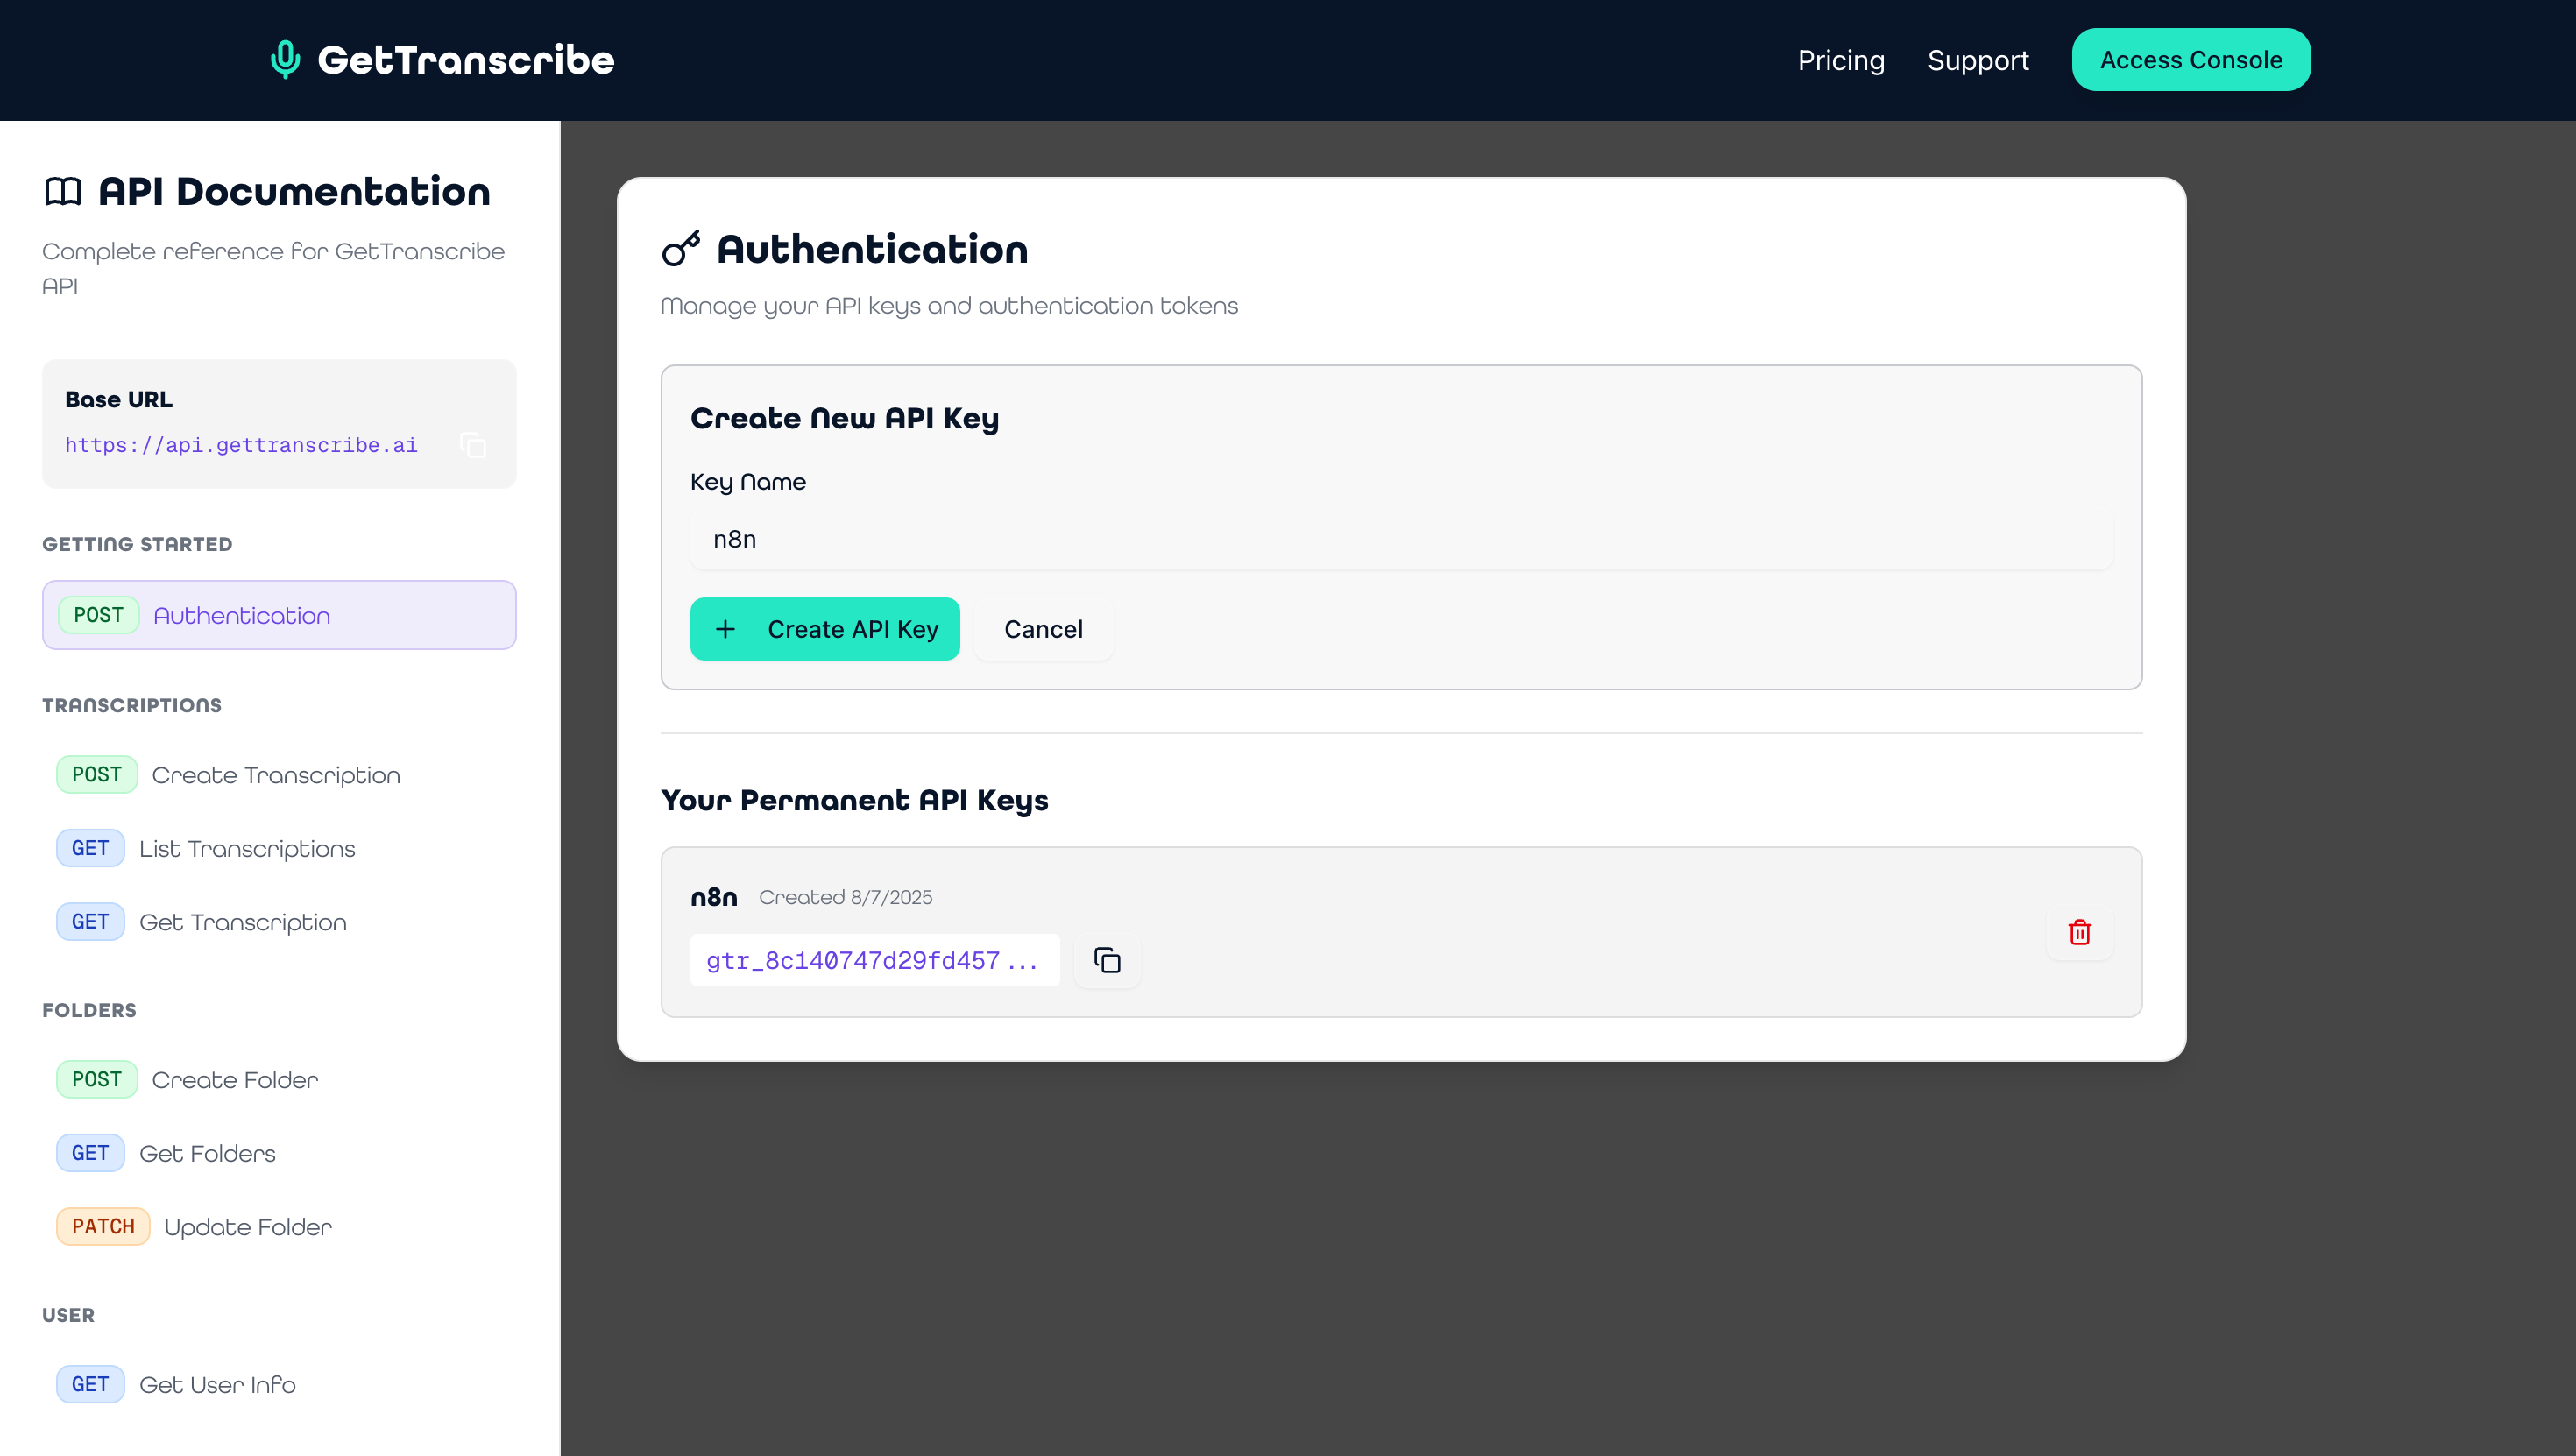This screenshot has height=1456, width=2576.
Task: Delete the n8n API key with trash icon
Action: (2080, 932)
